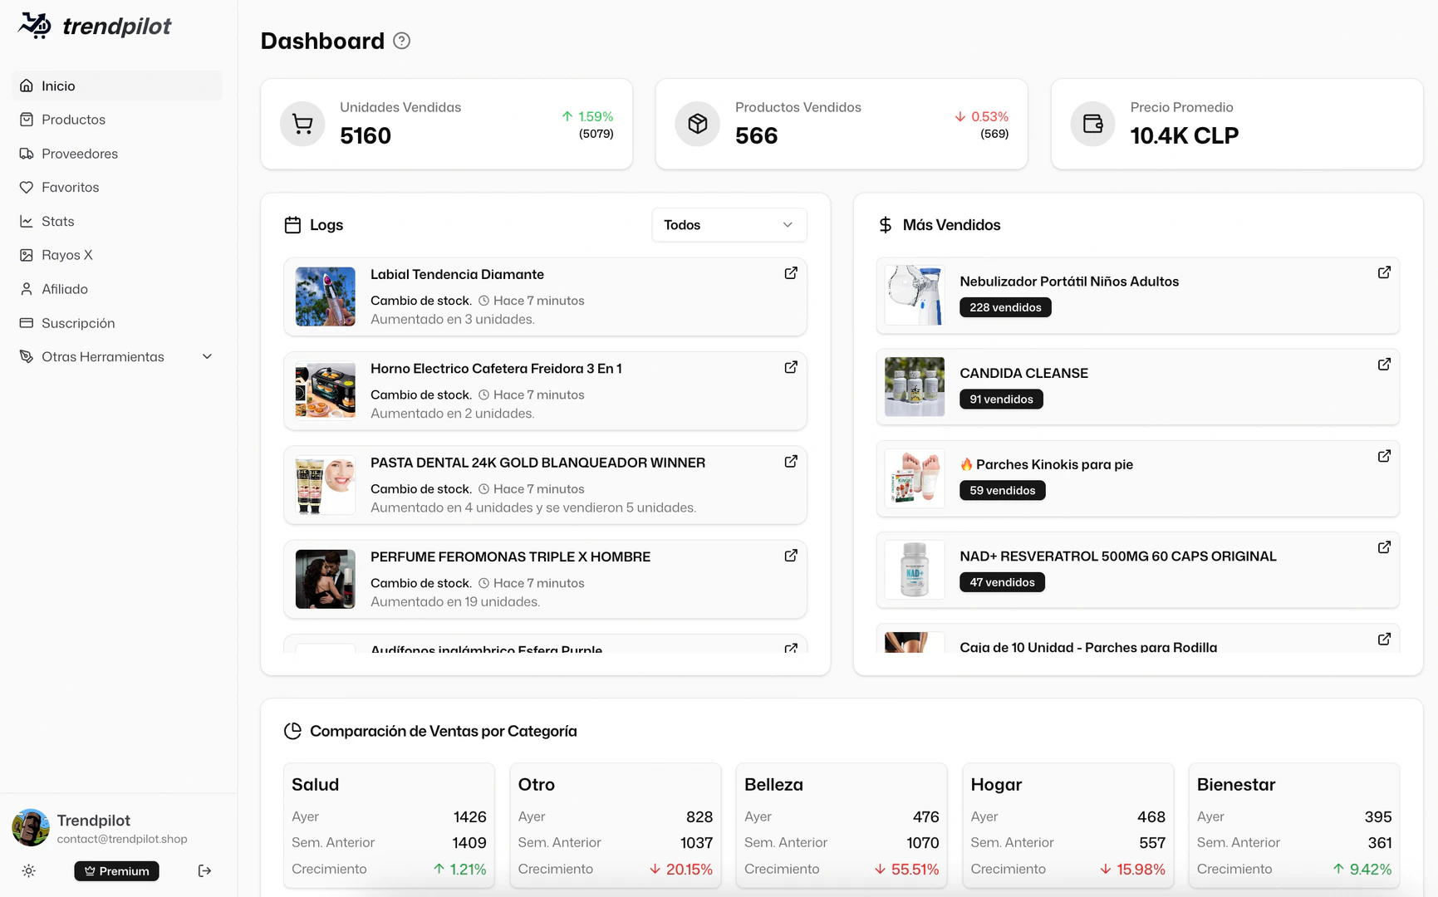Open the Afiliado section

tap(65, 288)
